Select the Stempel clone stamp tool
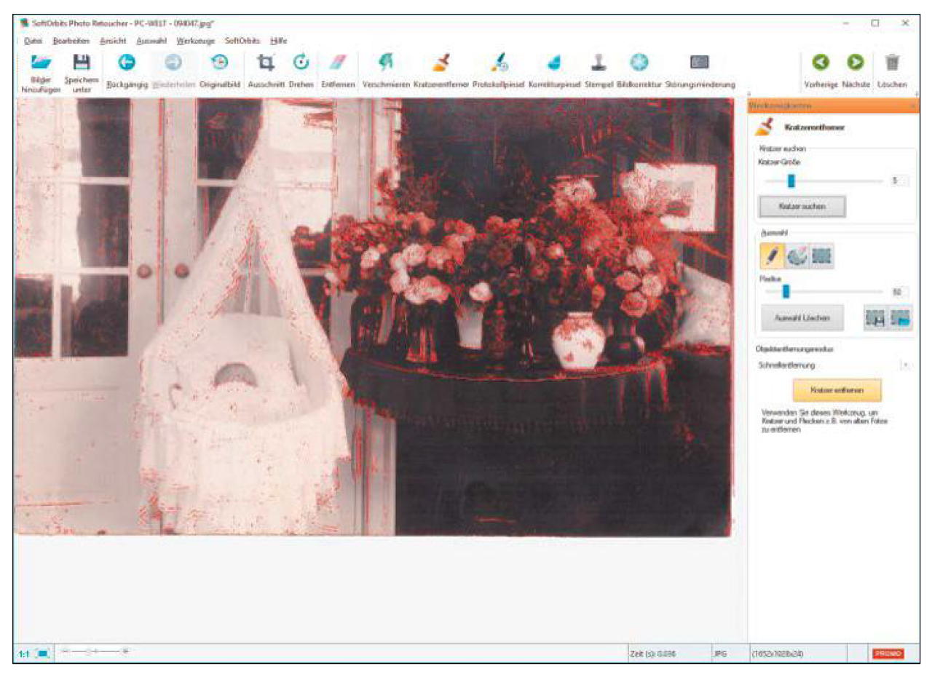This screenshot has width=932, height=674. pyautogui.click(x=599, y=64)
